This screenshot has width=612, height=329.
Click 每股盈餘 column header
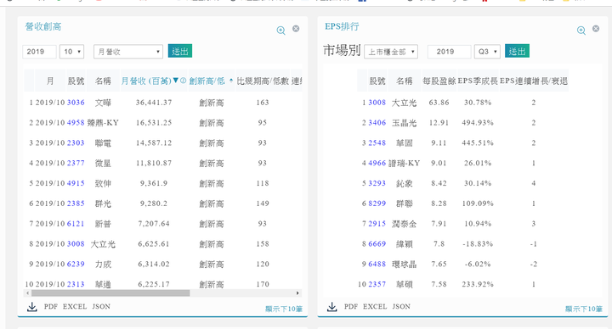439,81
